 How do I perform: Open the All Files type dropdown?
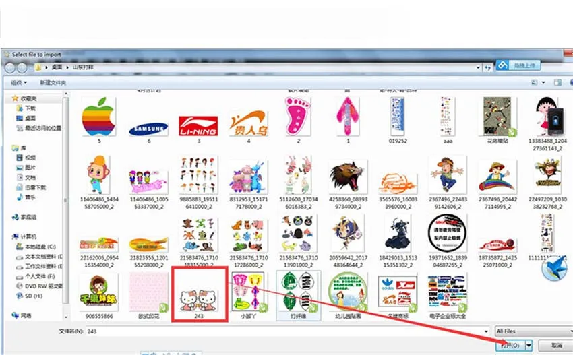point(533,331)
